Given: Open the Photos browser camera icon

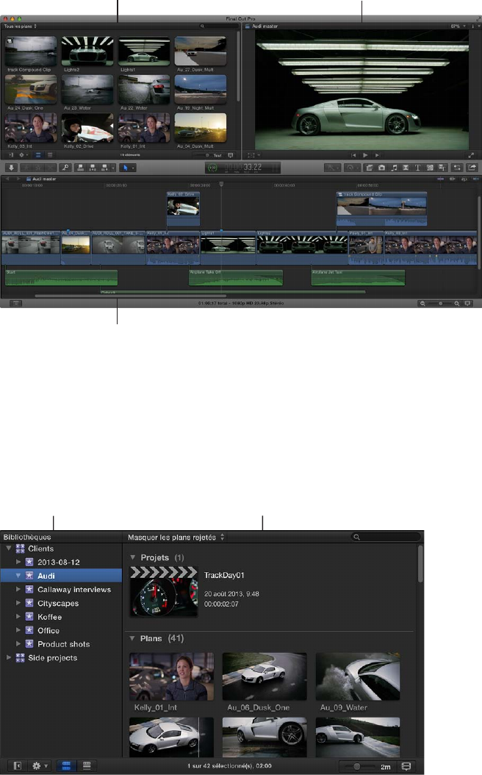Looking at the screenshot, I should [382, 168].
